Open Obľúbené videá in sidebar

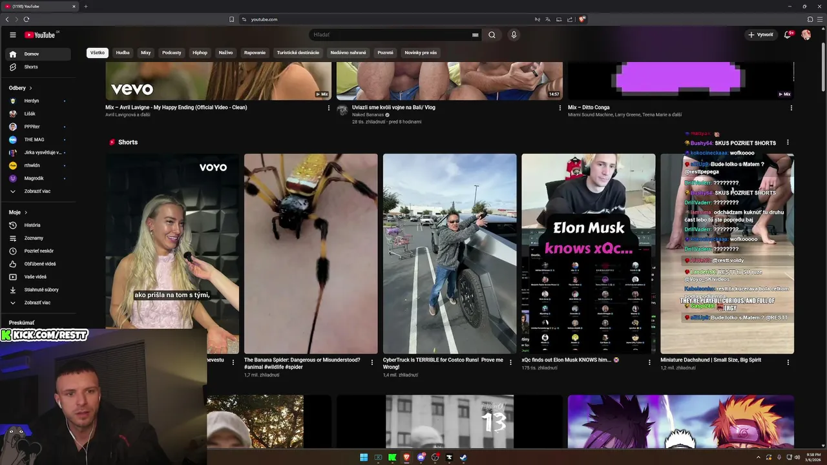tap(39, 264)
